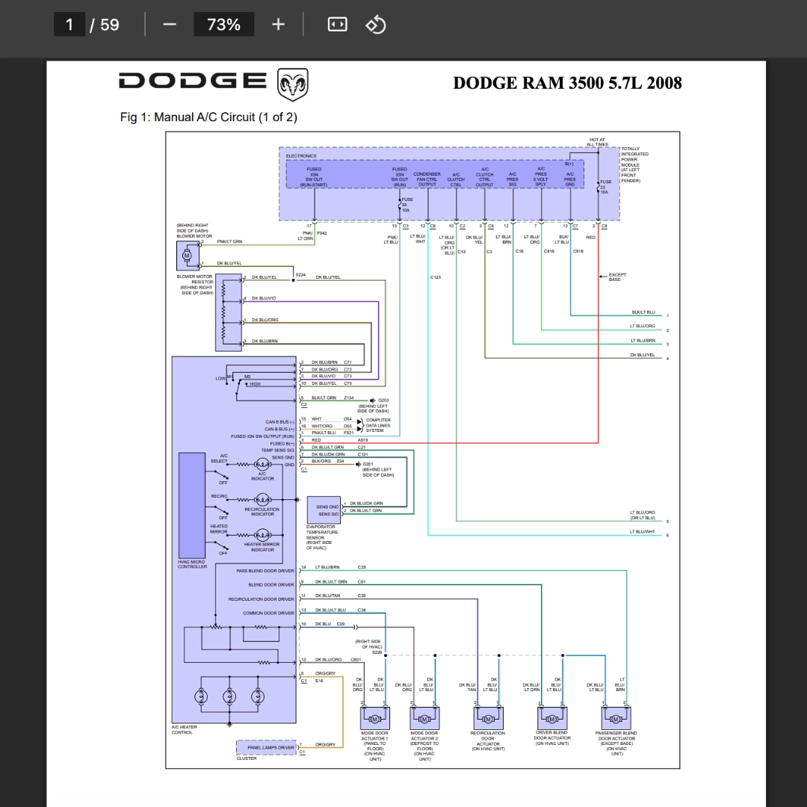Click the blower motor symbol

(188, 256)
